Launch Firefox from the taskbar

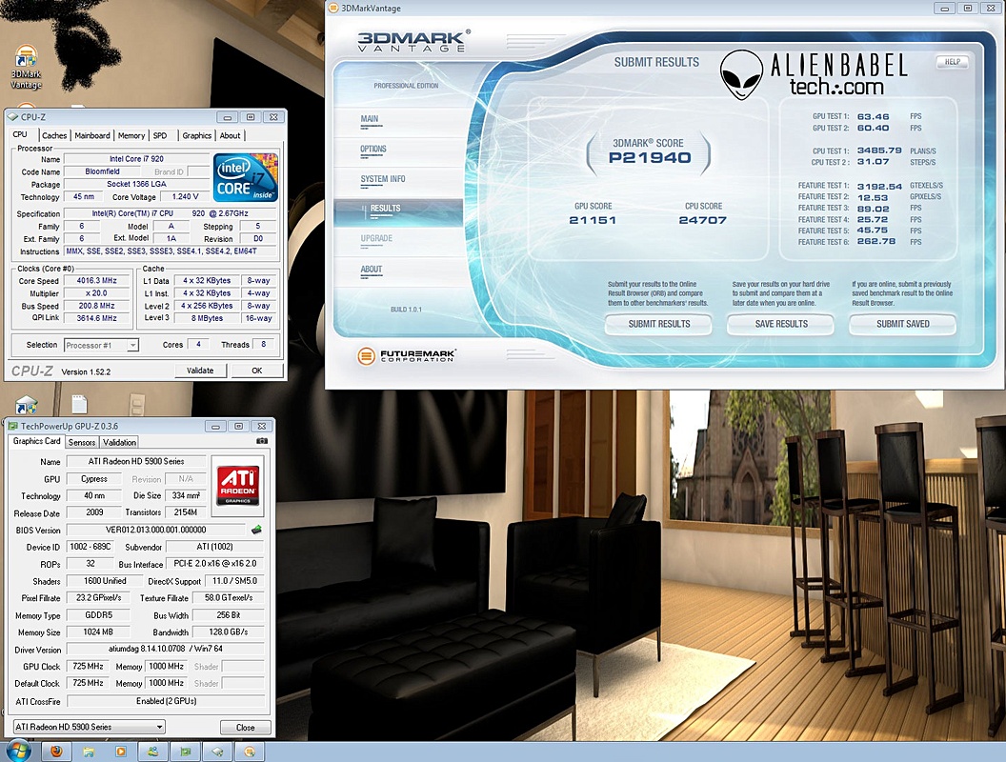click(x=56, y=750)
